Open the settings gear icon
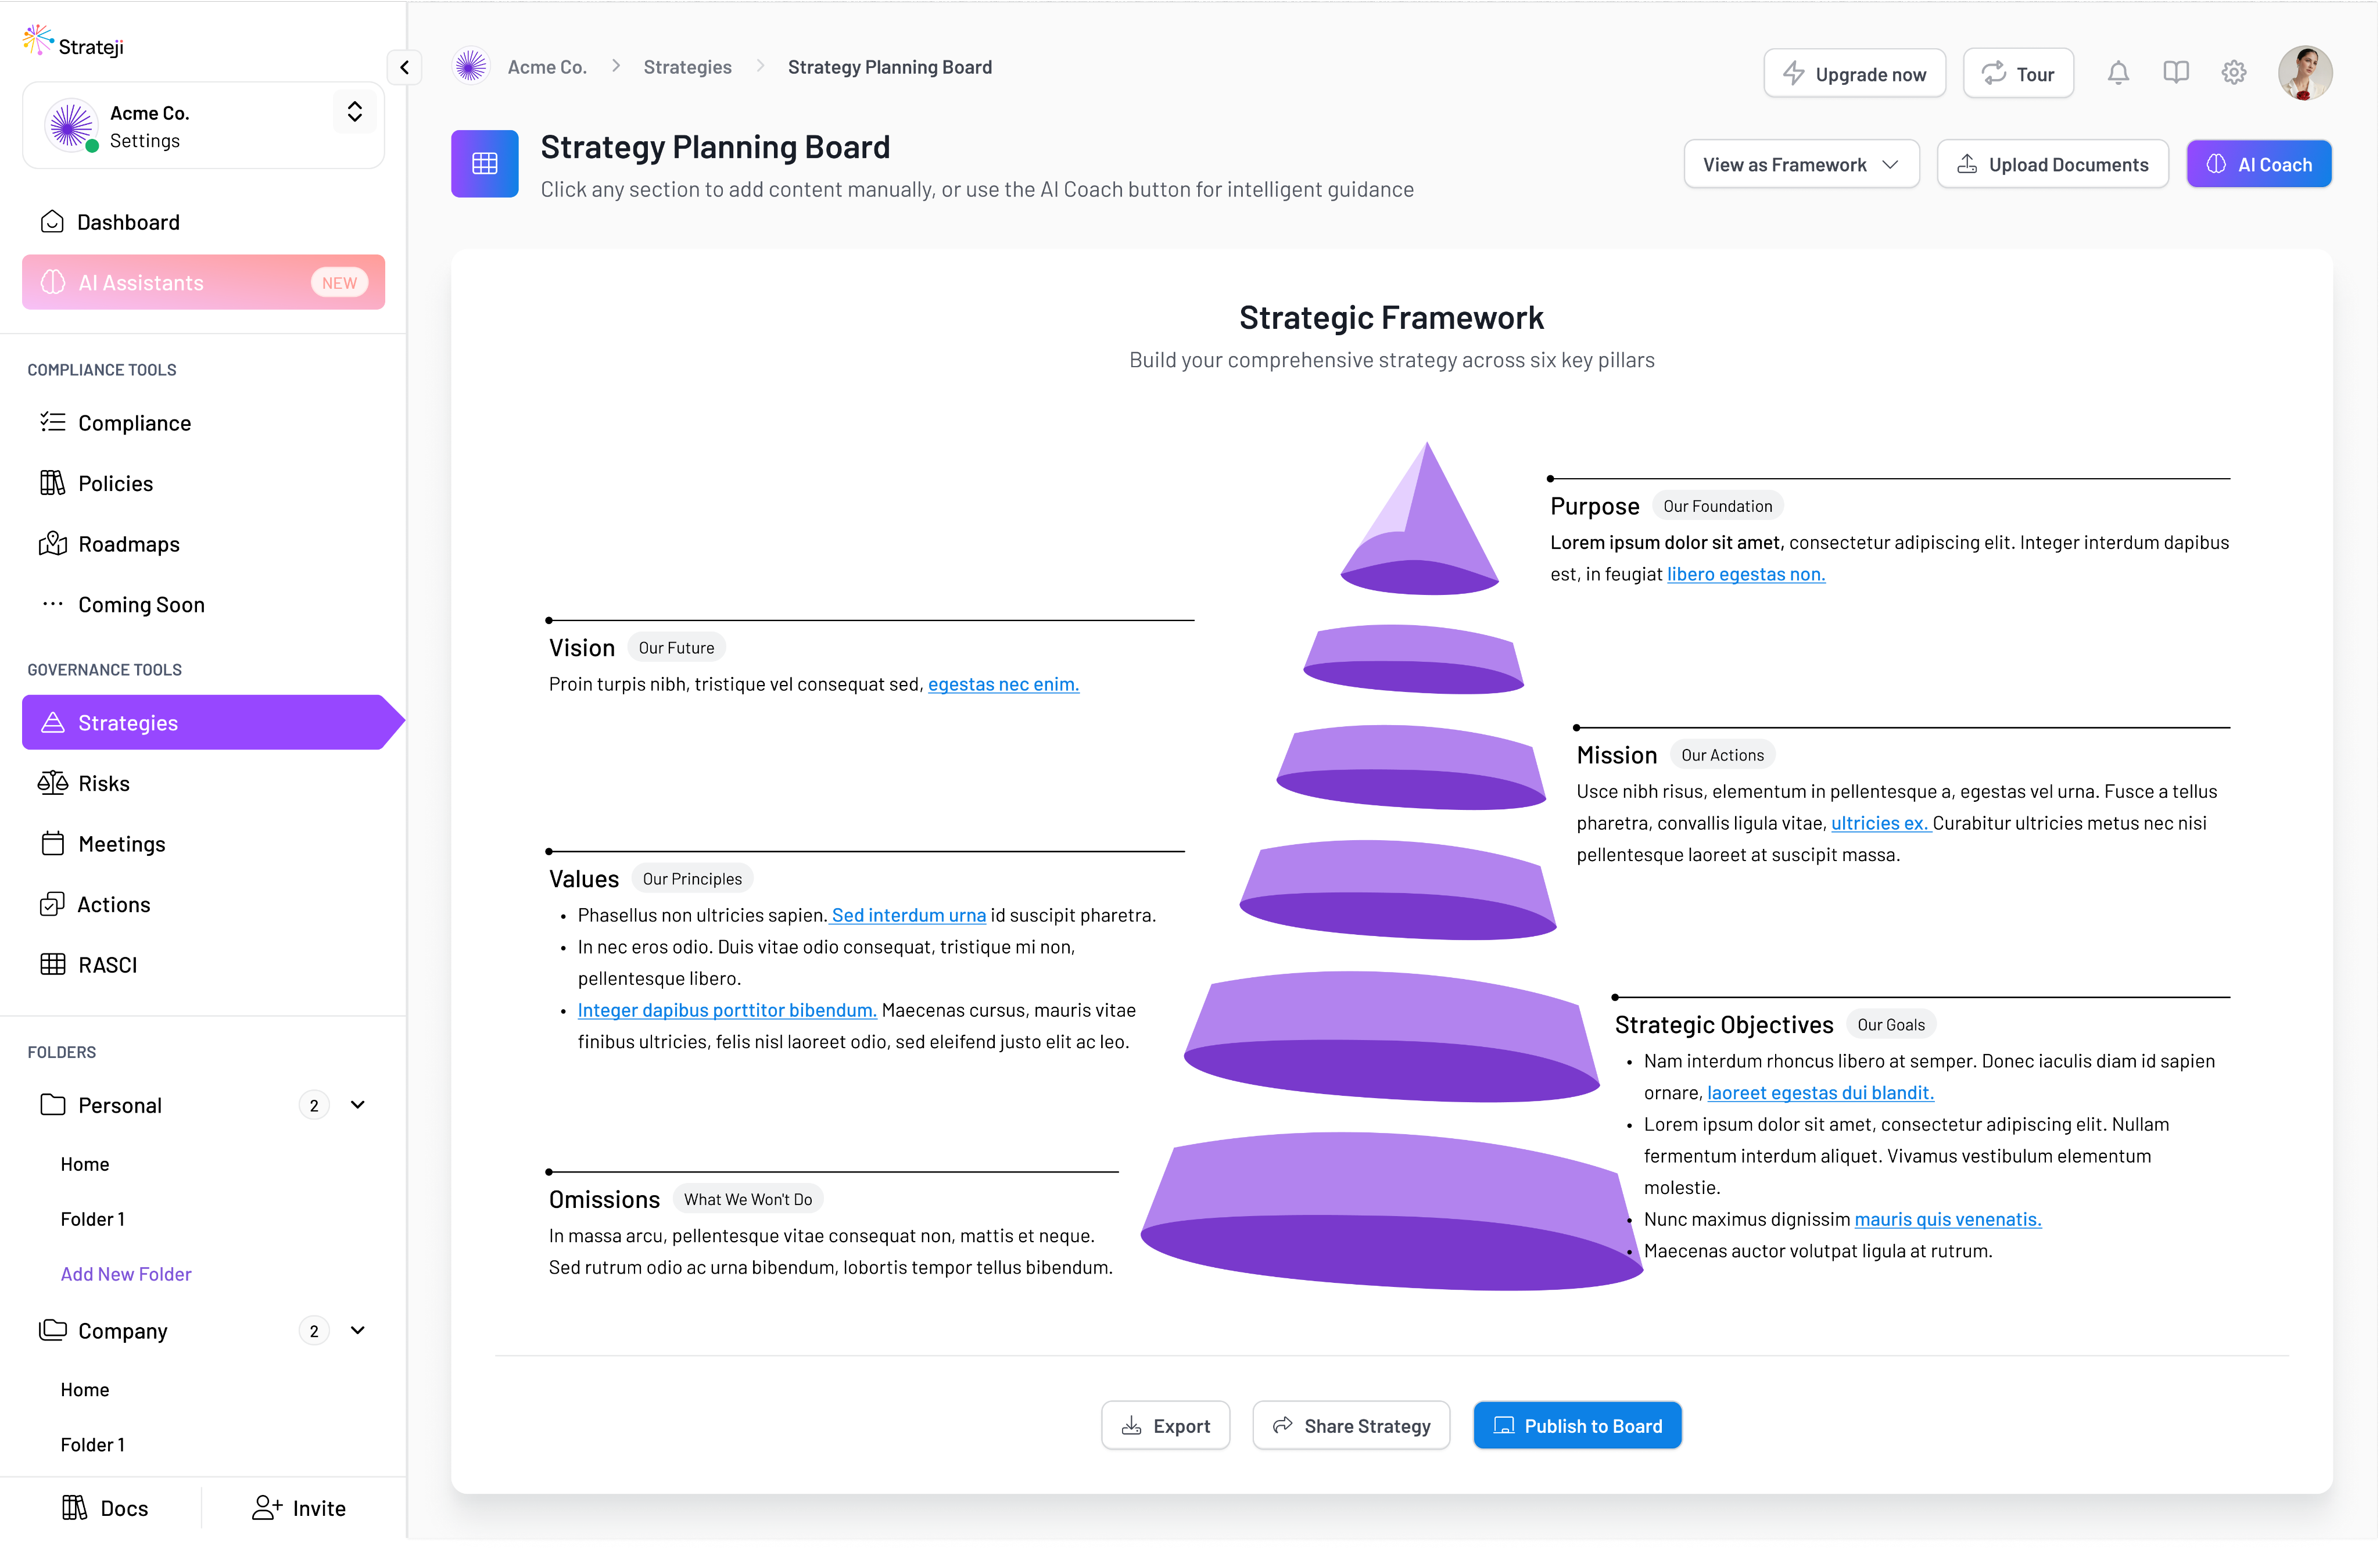Image resolution: width=2380 pixels, height=1549 pixels. (x=2234, y=73)
